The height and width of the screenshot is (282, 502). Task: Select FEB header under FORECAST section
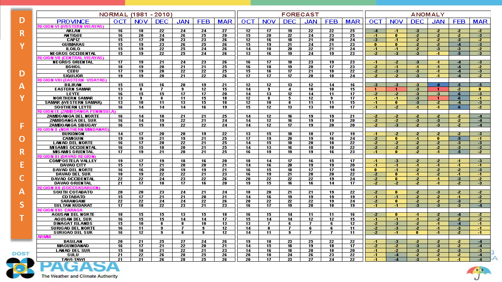pos(332,21)
